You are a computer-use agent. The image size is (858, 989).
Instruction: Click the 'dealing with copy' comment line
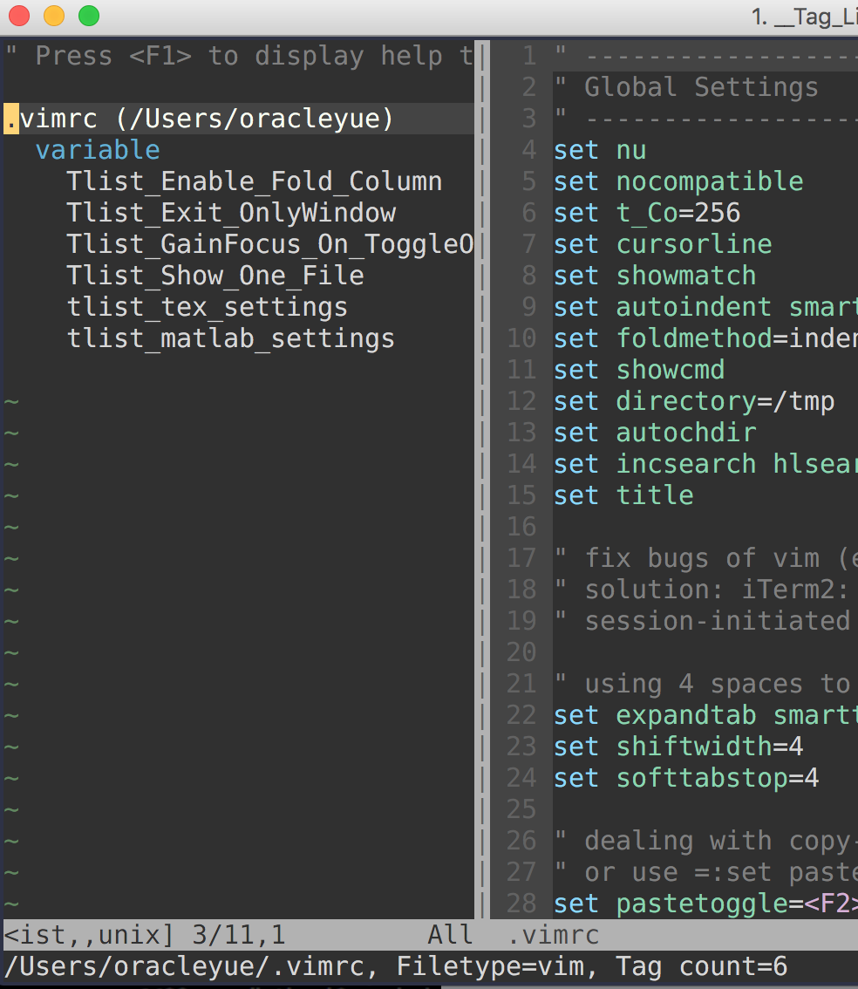click(706, 841)
